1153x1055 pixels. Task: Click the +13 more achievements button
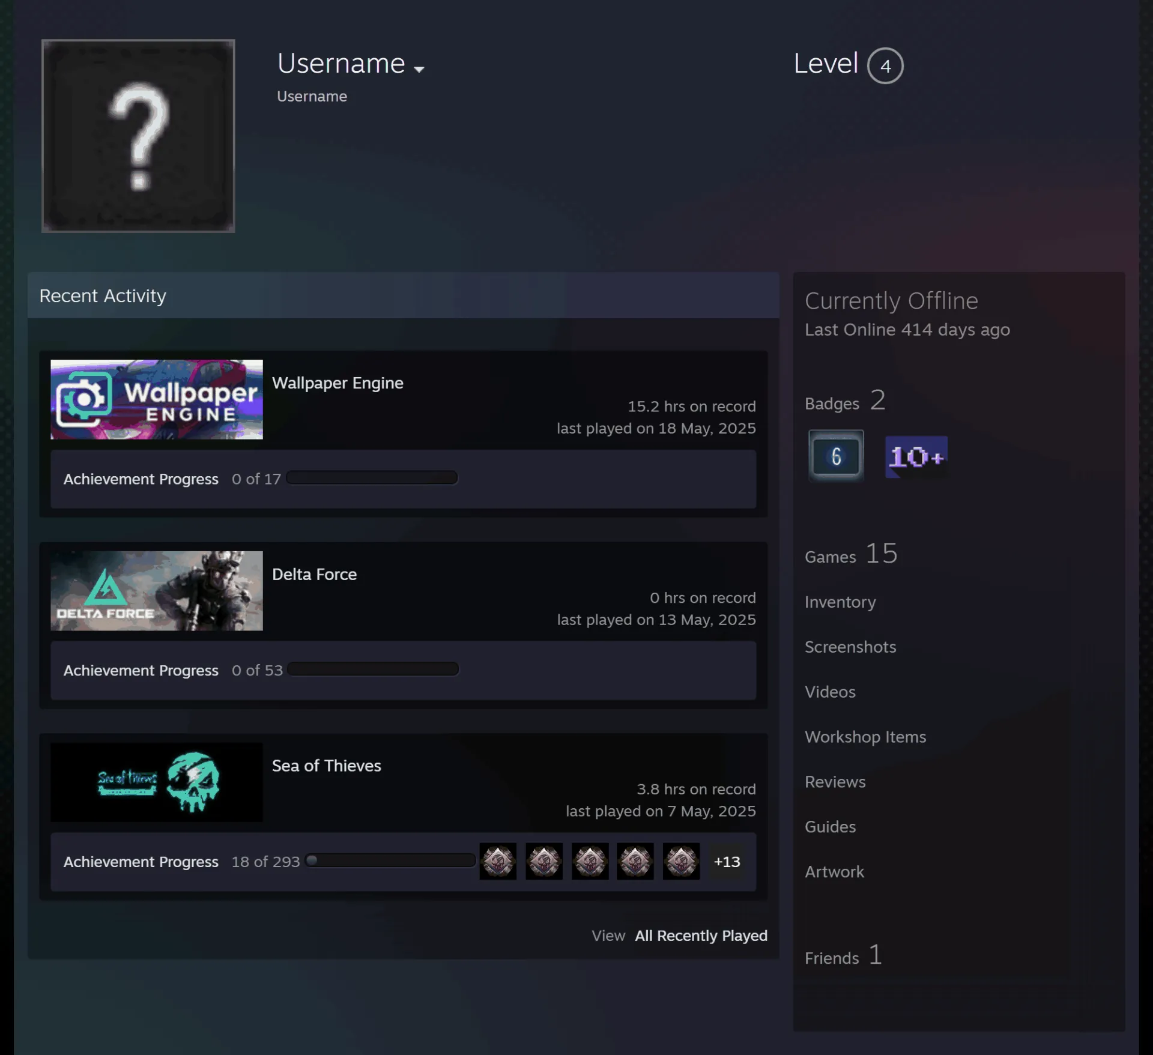pos(727,862)
